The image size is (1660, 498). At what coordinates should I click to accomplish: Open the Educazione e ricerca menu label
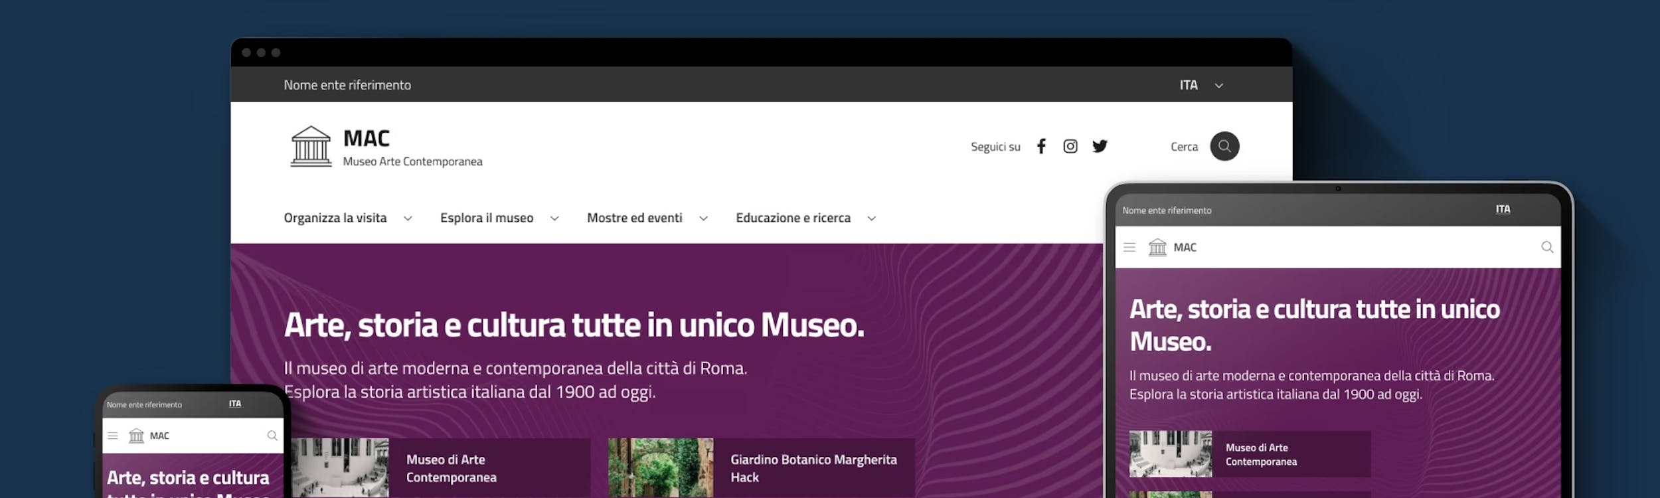point(793,218)
